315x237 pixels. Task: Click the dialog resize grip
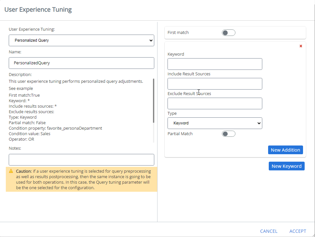coord(313,235)
